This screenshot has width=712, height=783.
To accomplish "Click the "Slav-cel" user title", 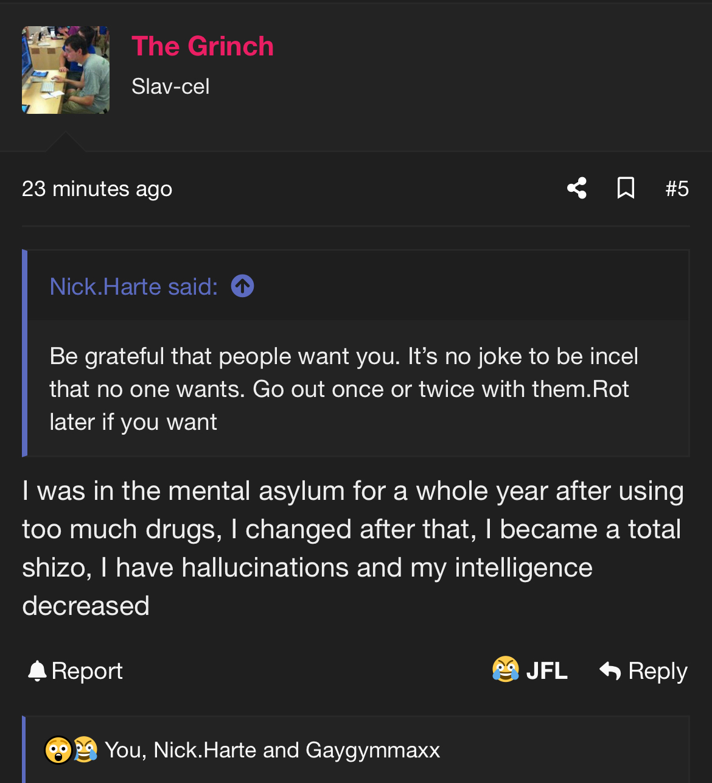I will tap(170, 86).
